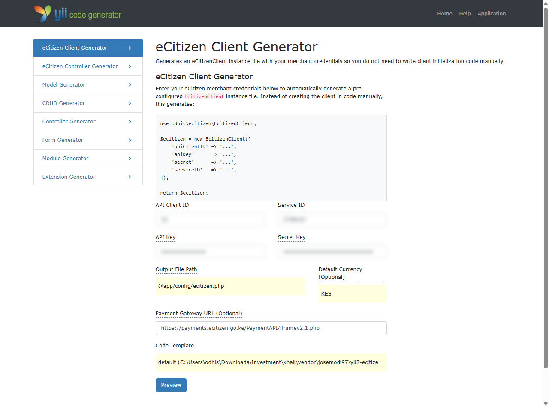Click chevron beside Form Generator
This screenshot has width=549, height=407.
pyautogui.click(x=130, y=140)
